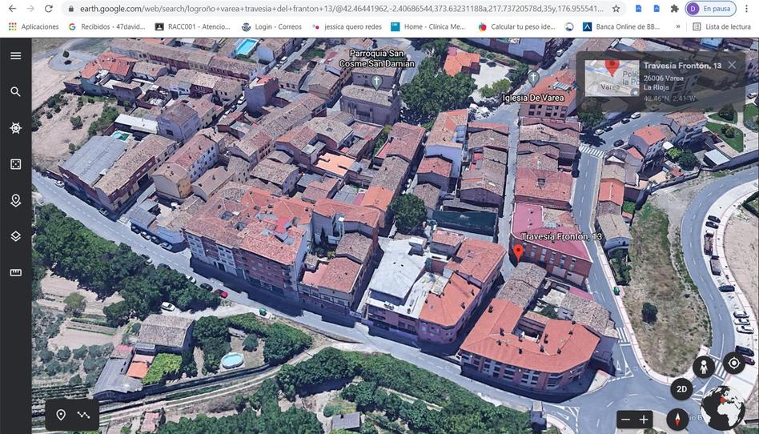The height and width of the screenshot is (434, 759).
Task: Click the mini globe overview
Action: coord(722,408)
